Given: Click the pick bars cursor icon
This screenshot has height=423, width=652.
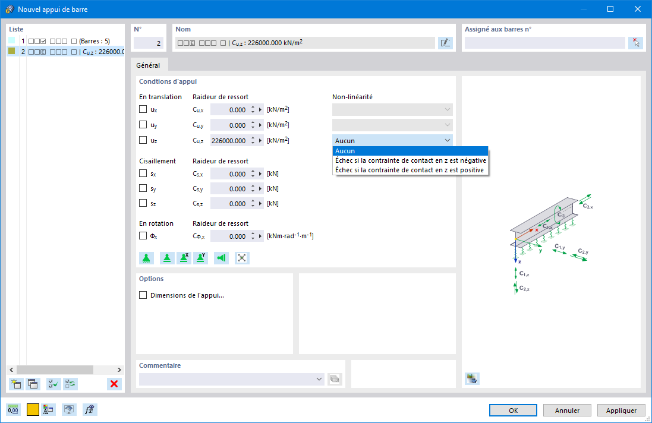Looking at the screenshot, I should [635, 43].
